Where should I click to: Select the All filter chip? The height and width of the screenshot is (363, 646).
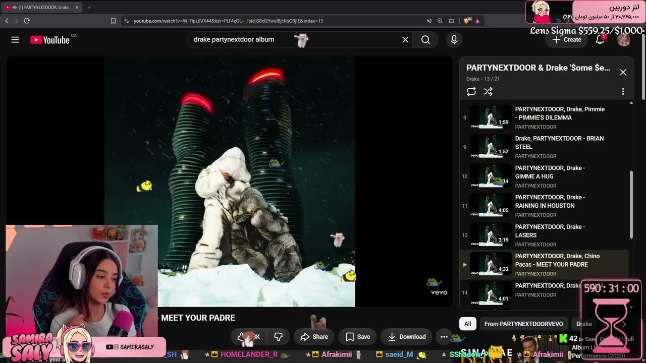pos(468,324)
